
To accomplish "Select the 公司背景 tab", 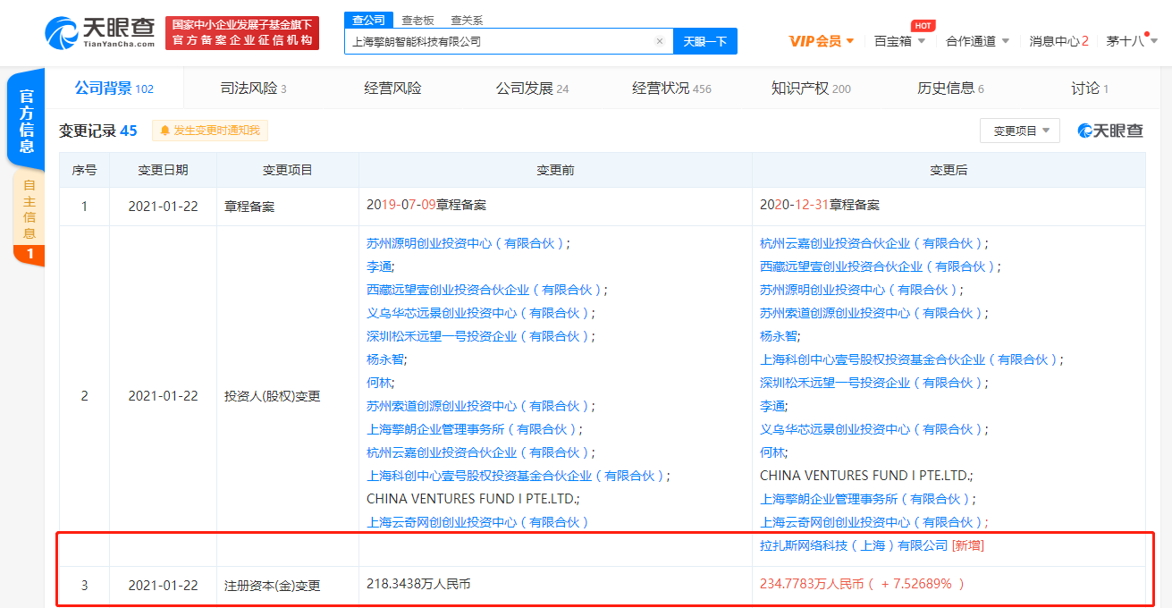I will [x=114, y=89].
